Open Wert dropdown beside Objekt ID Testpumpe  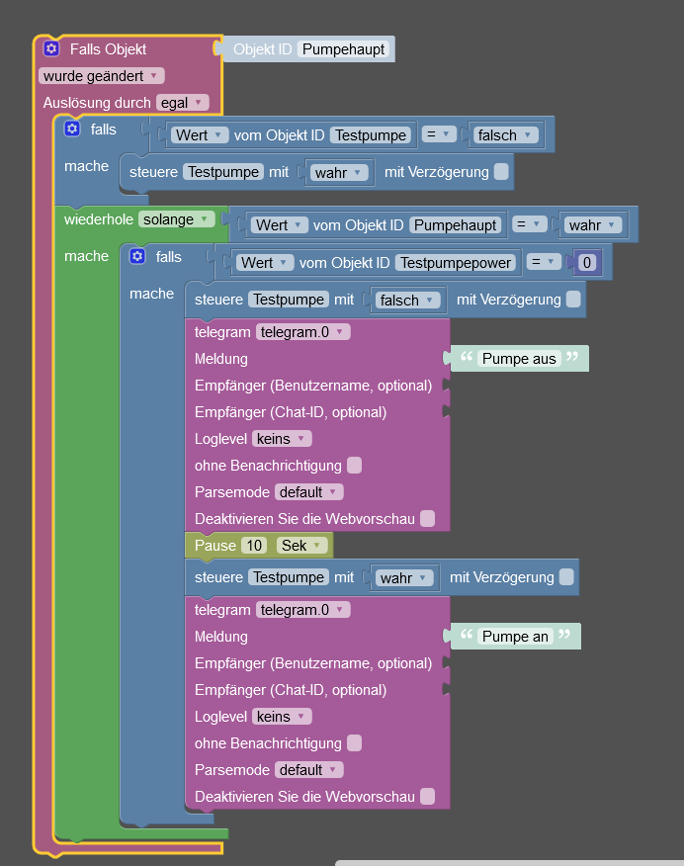click(x=200, y=135)
